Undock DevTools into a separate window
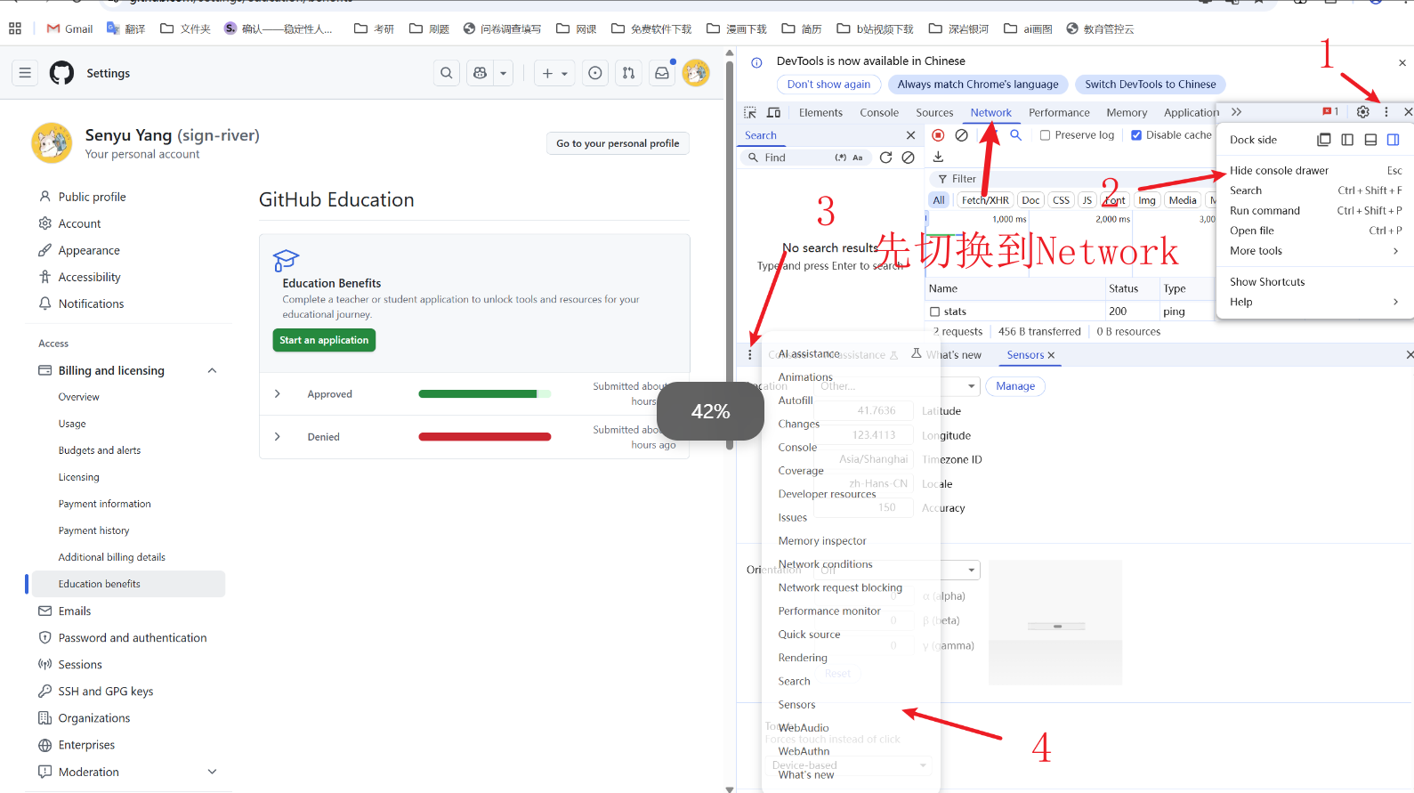The width and height of the screenshot is (1414, 793). 1324,140
